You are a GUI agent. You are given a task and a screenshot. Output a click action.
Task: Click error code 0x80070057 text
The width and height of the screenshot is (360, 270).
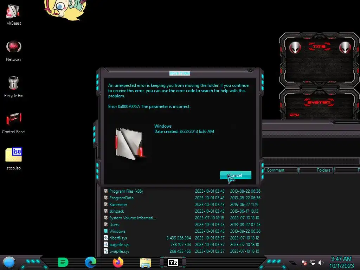(129, 107)
